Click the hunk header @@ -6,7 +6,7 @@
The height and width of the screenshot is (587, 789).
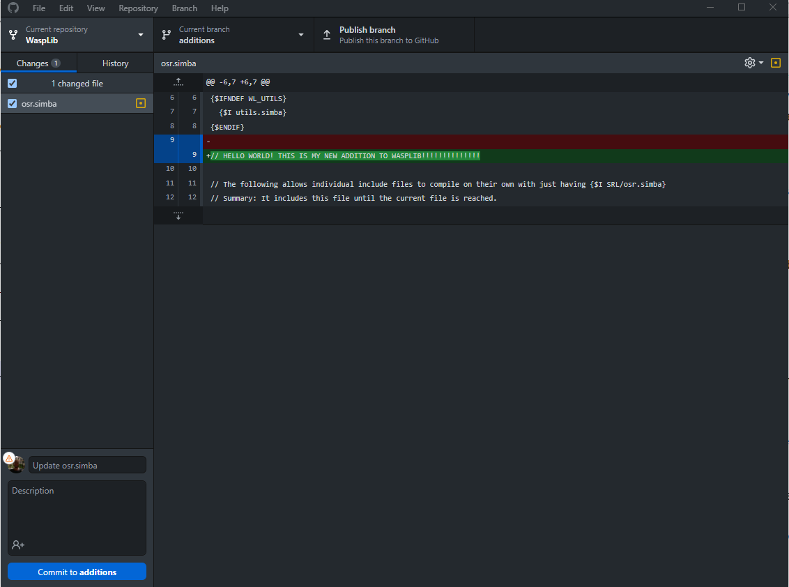(x=238, y=82)
